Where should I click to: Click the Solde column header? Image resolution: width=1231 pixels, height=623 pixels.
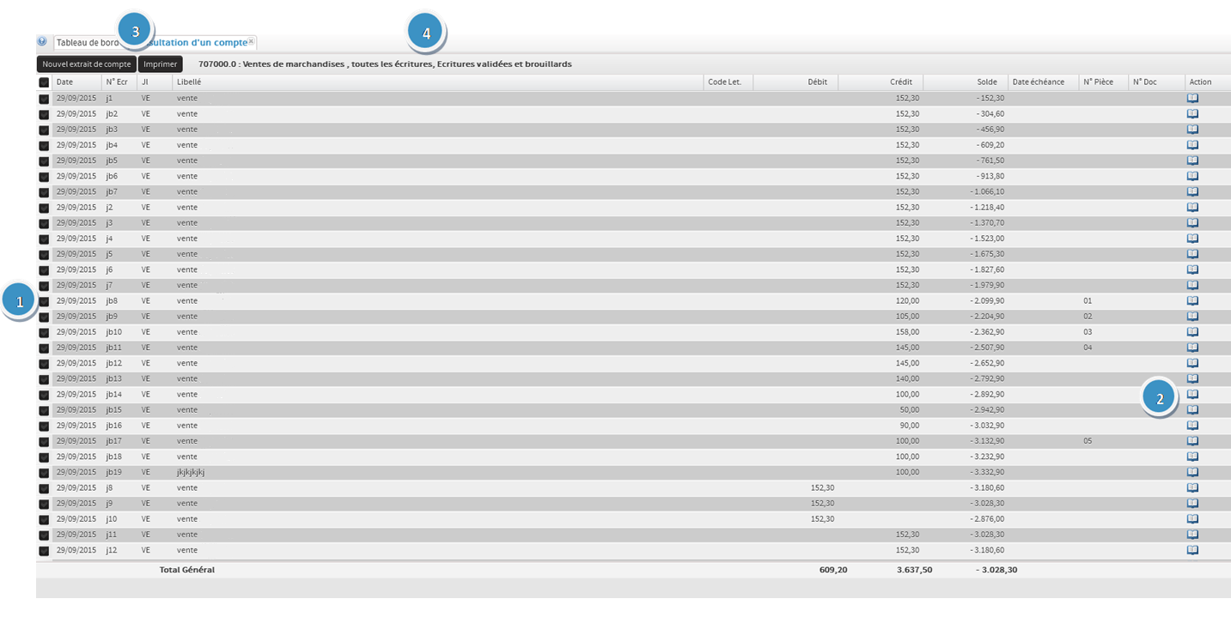[986, 82]
